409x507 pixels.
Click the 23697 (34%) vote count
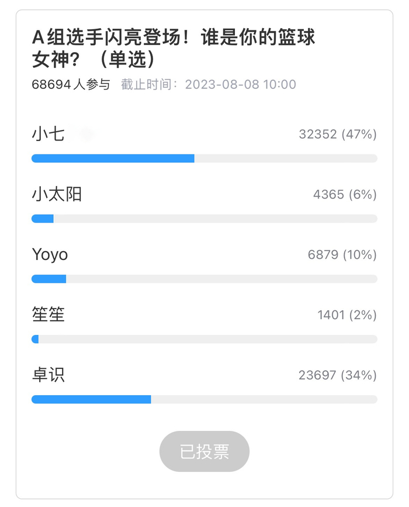click(337, 375)
